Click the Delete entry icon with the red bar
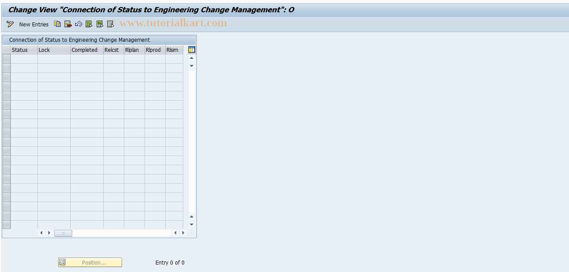 click(x=68, y=24)
